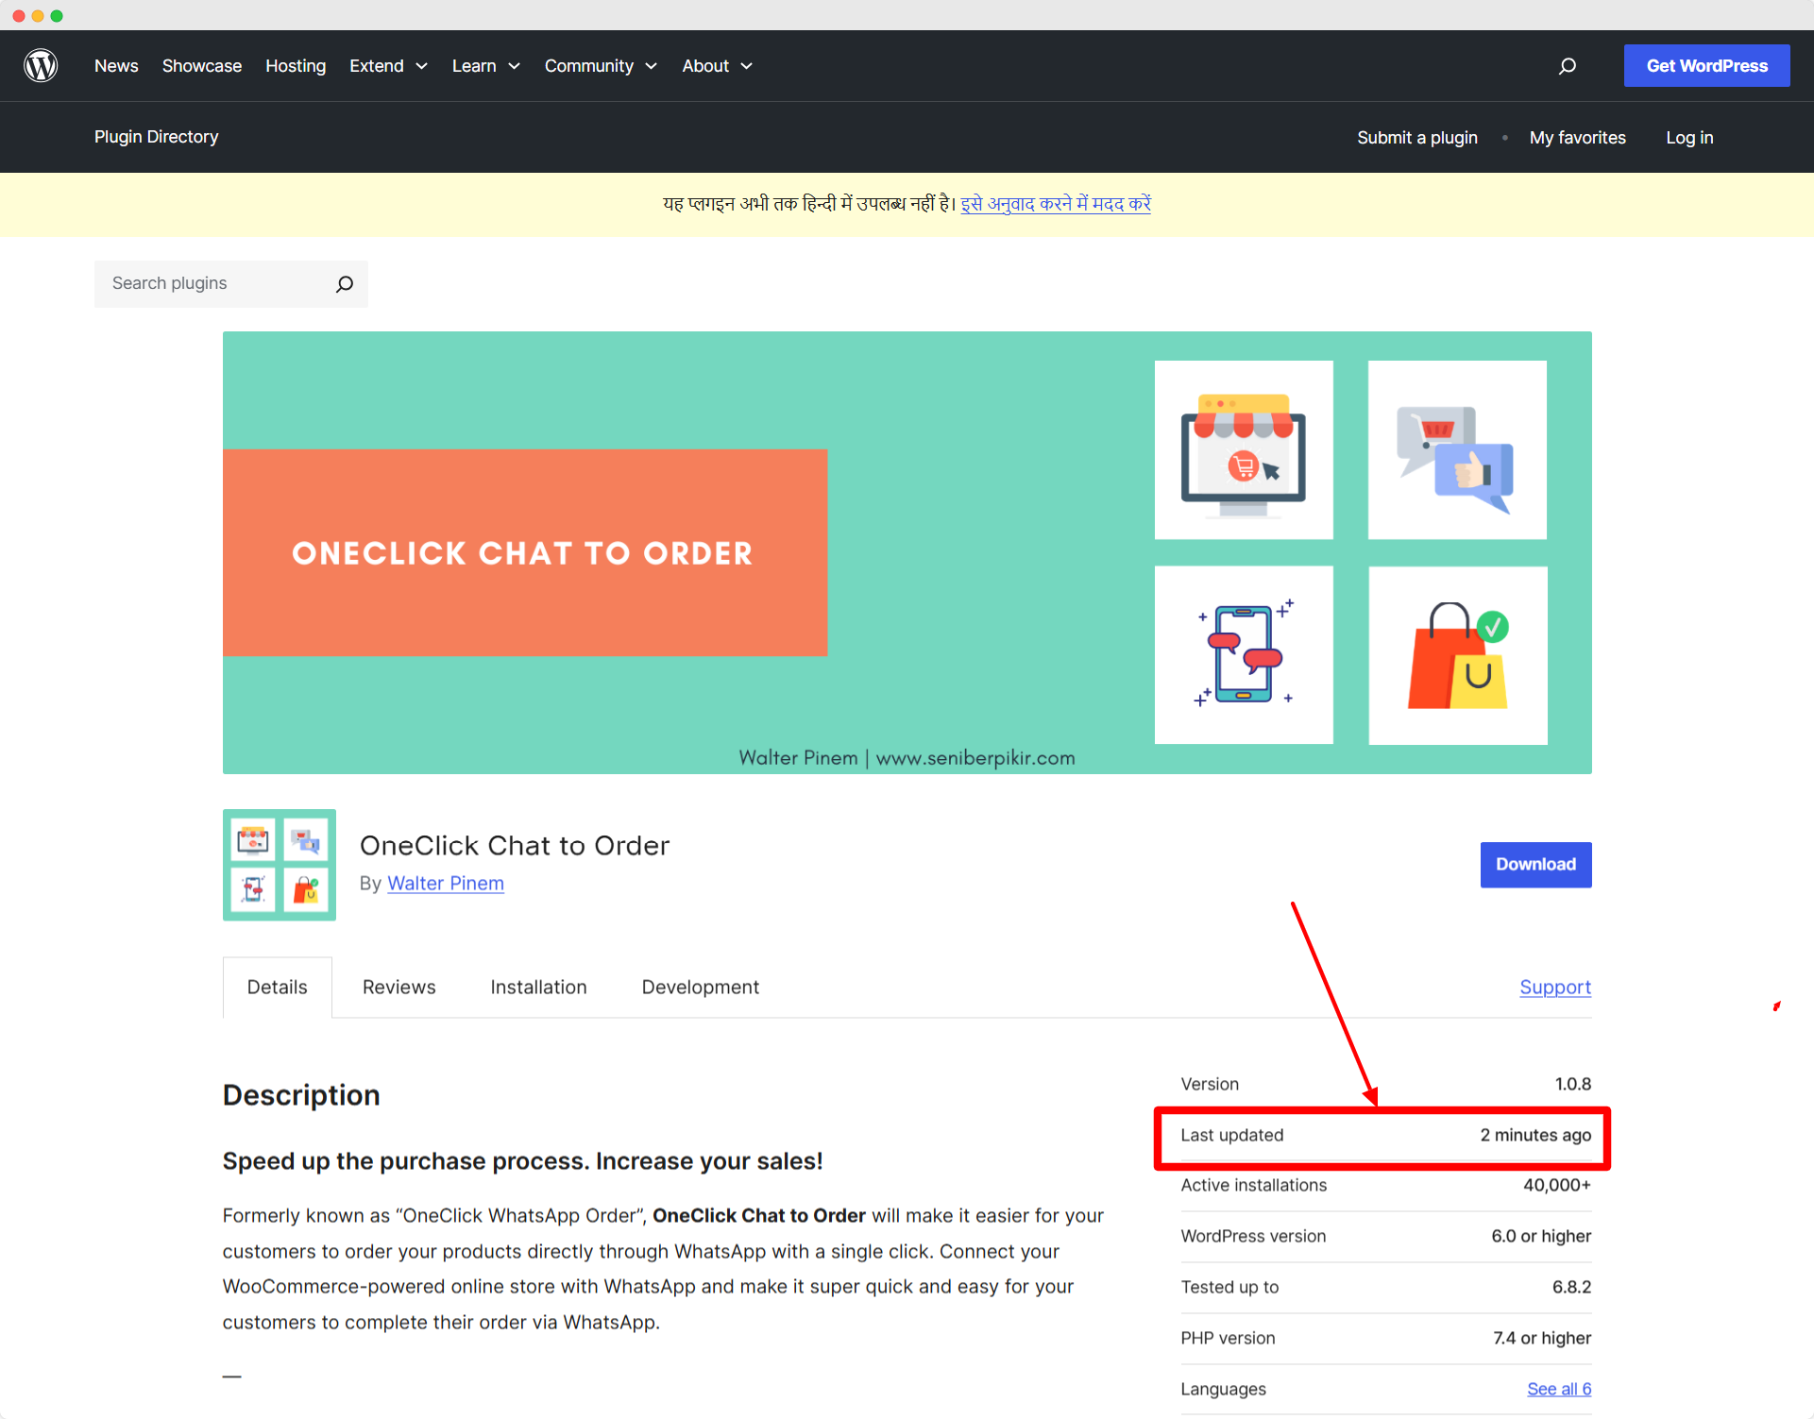Image resolution: width=1814 pixels, height=1419 pixels.
Task: Switch to the Details tab
Action: tap(278, 988)
